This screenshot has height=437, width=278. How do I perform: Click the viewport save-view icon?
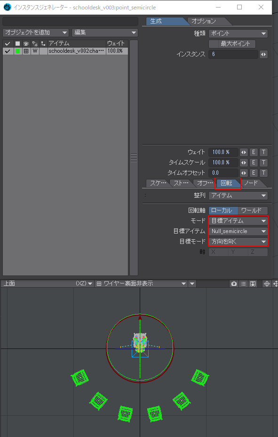253,283
